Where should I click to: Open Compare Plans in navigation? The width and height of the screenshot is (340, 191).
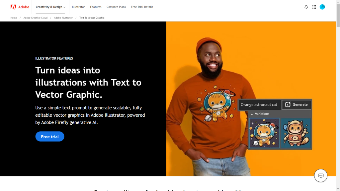[116, 7]
